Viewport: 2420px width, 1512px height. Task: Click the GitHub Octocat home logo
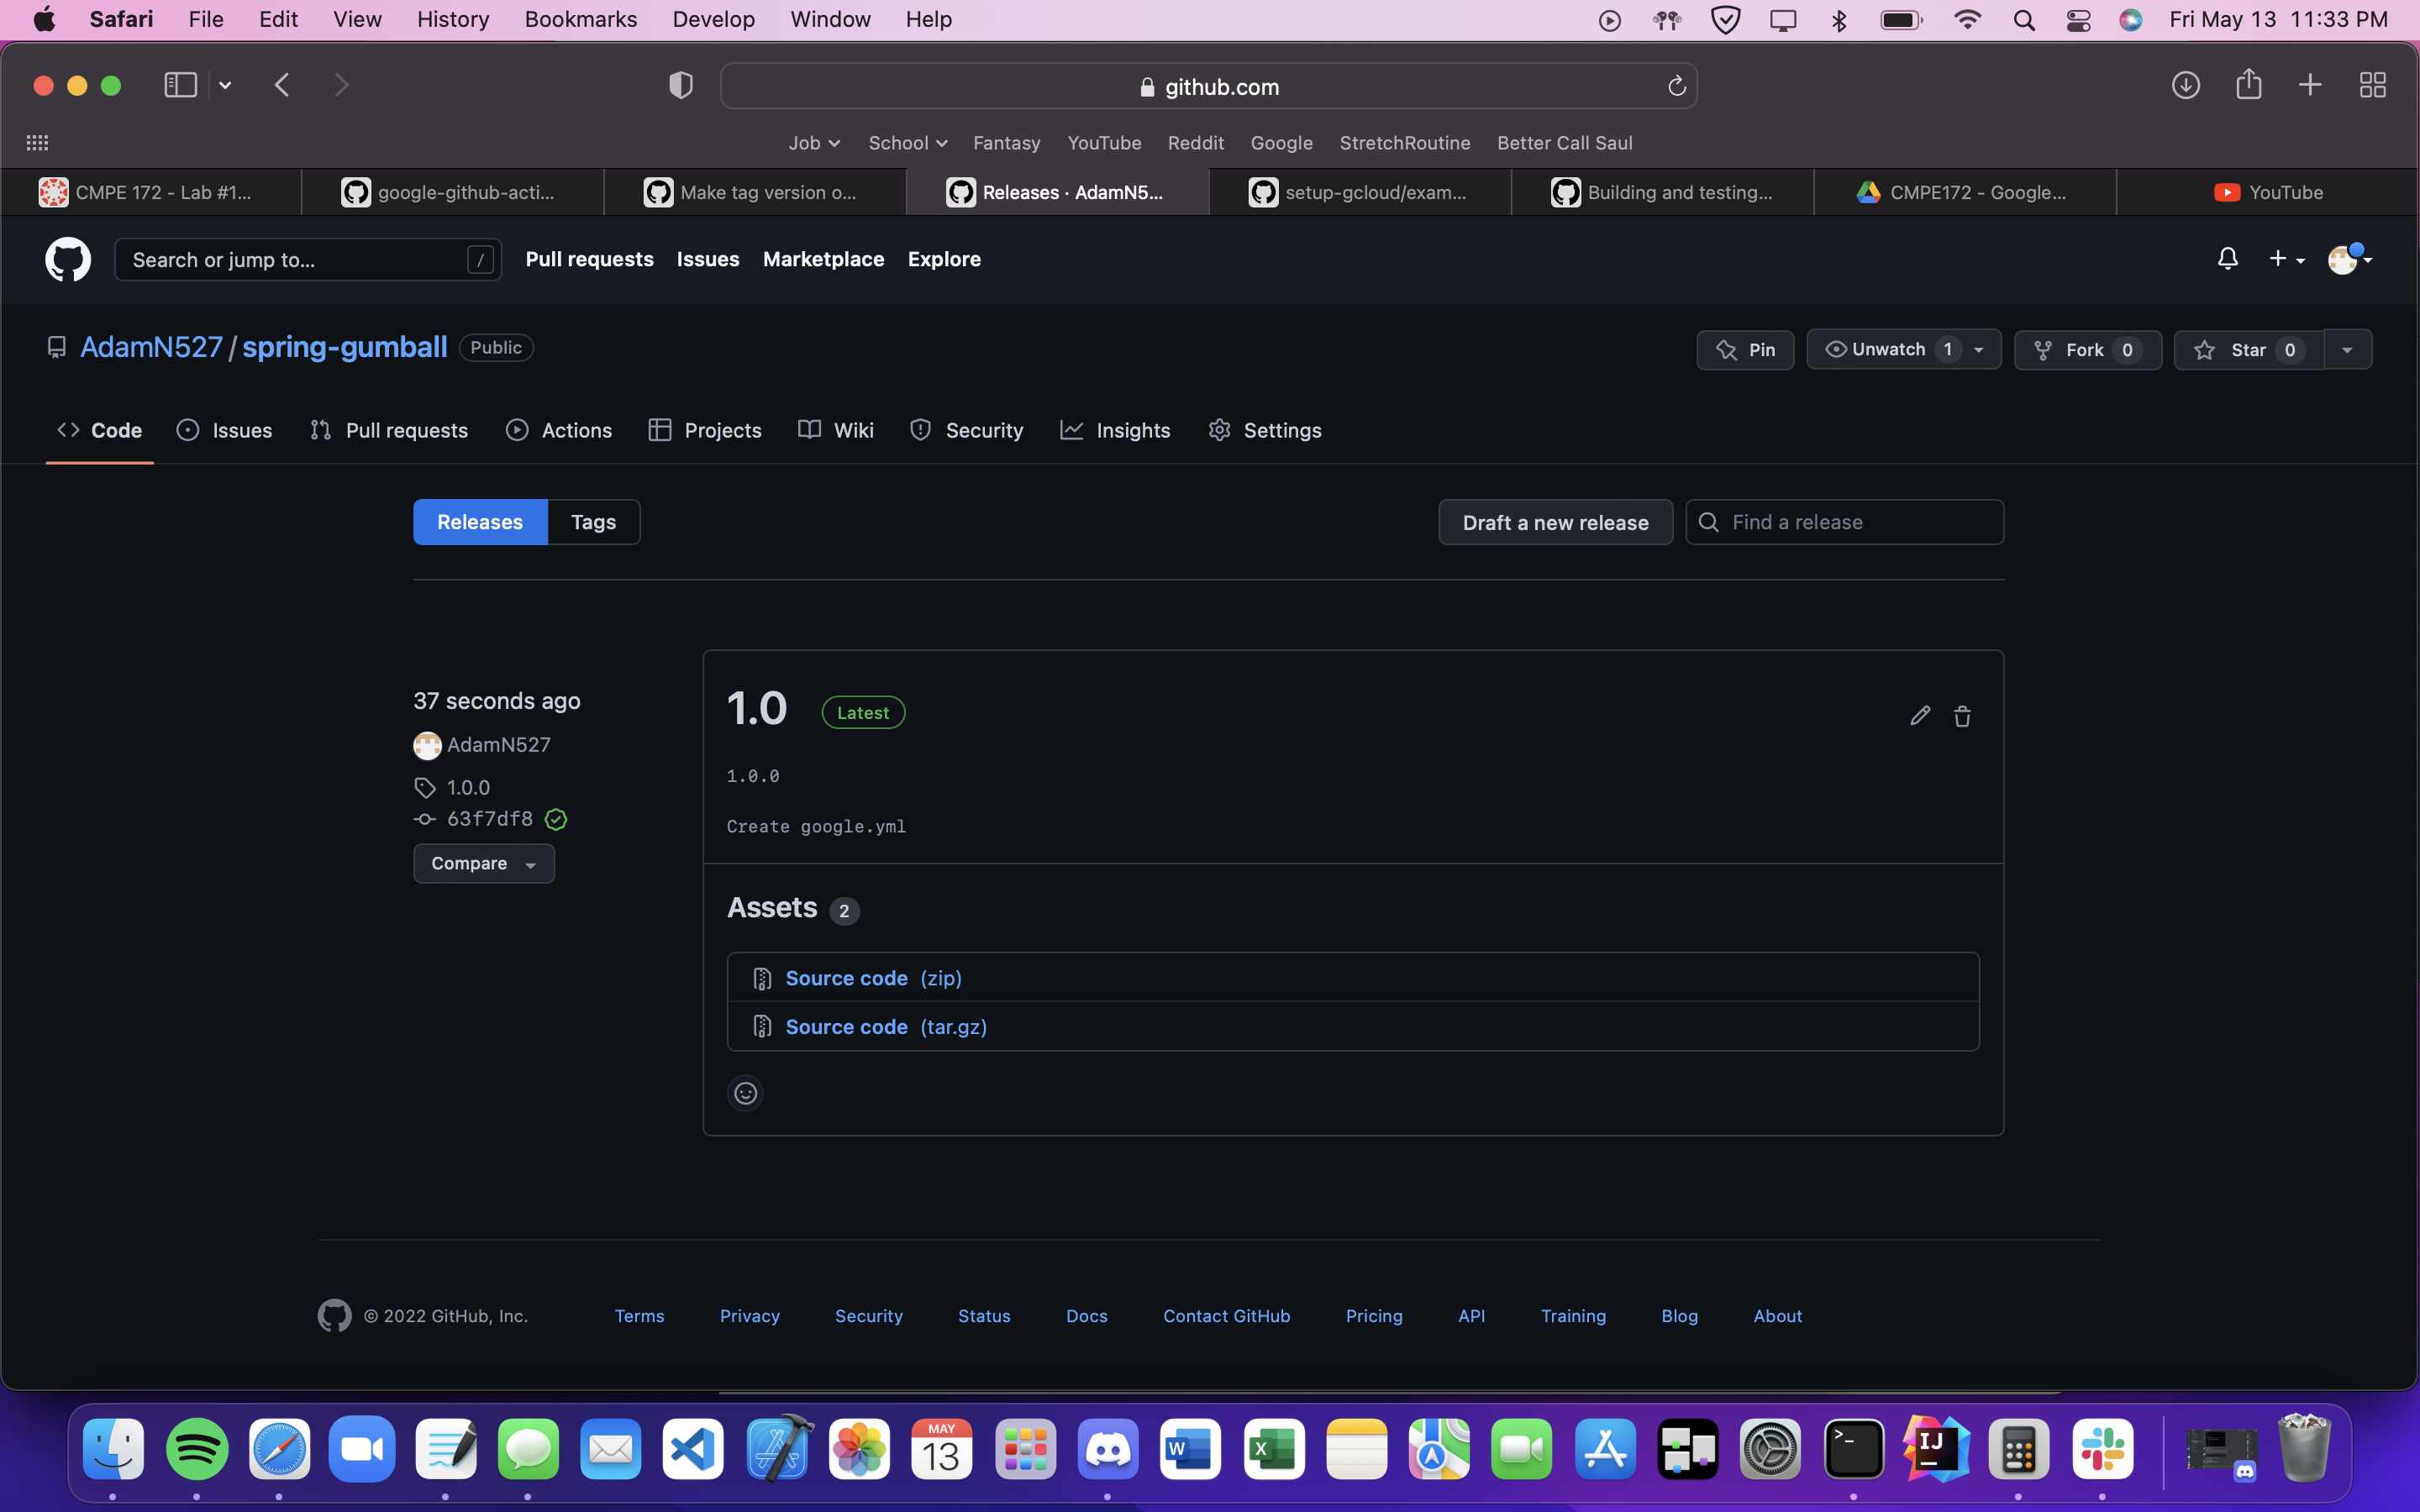[x=68, y=259]
